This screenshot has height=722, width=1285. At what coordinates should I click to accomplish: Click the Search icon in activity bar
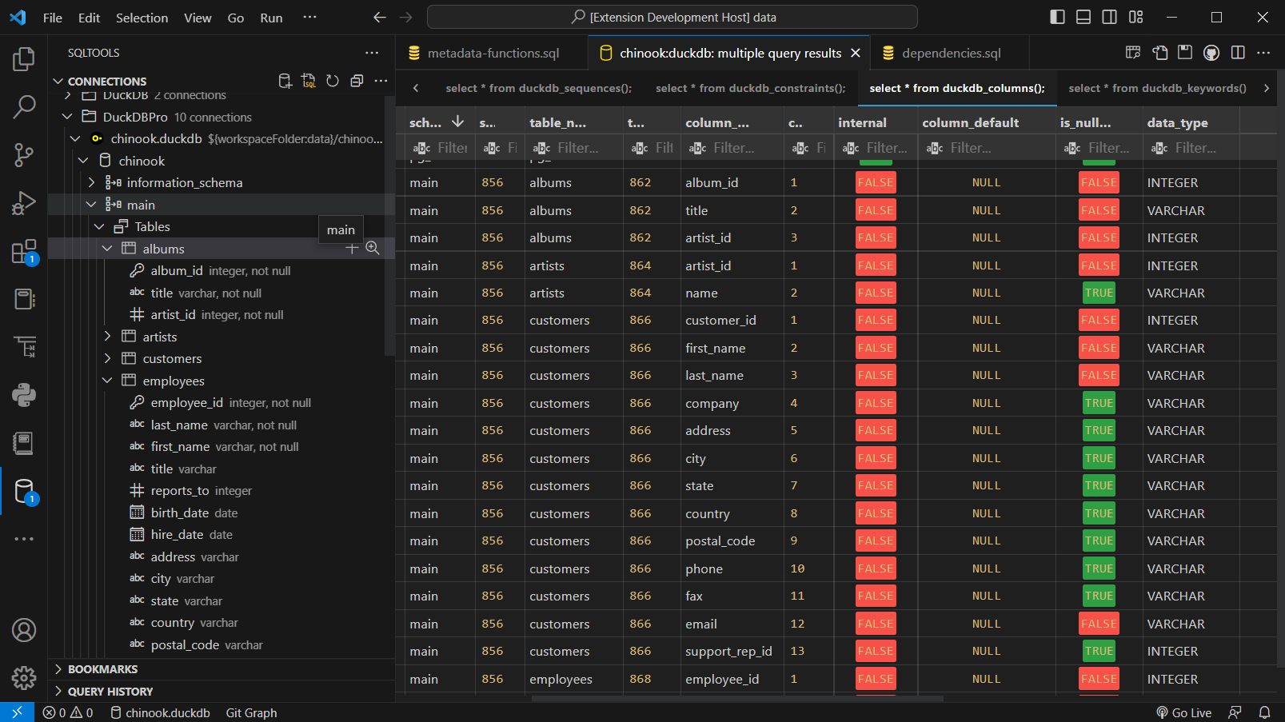(24, 106)
